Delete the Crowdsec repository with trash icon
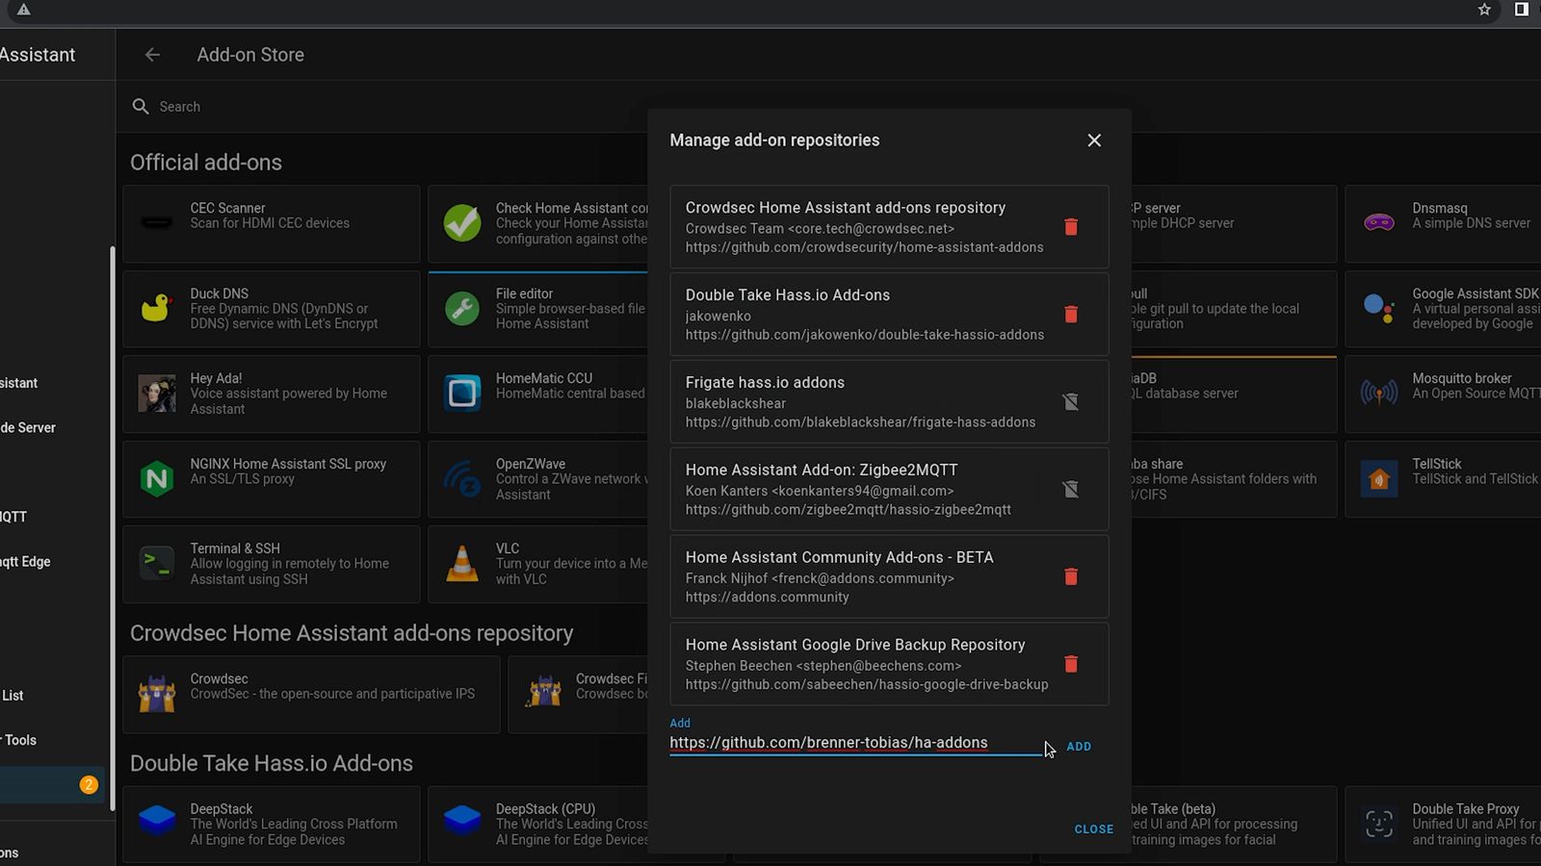This screenshot has height=866, width=1541. 1070,227
